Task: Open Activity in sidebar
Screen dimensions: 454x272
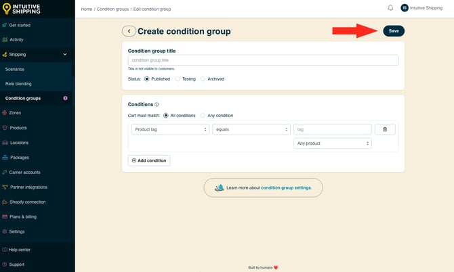Action: point(16,40)
